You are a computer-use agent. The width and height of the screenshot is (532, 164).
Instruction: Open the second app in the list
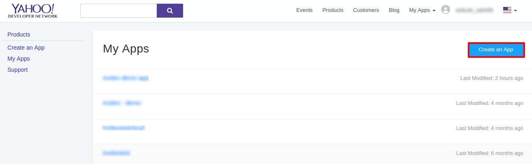click(x=122, y=103)
